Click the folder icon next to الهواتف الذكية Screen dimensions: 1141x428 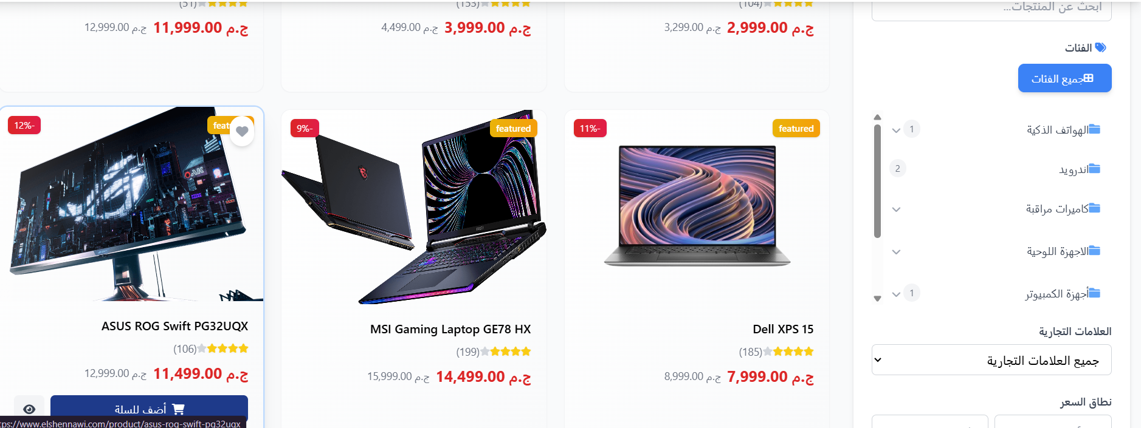point(1094,129)
